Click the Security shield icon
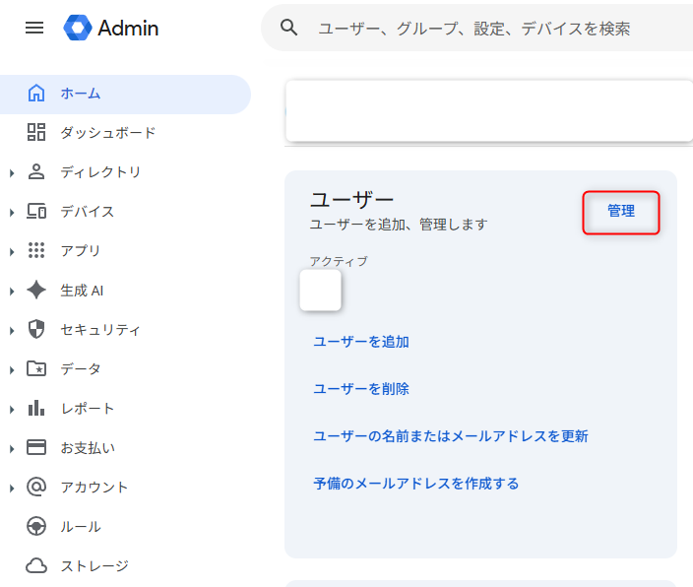 (36, 330)
